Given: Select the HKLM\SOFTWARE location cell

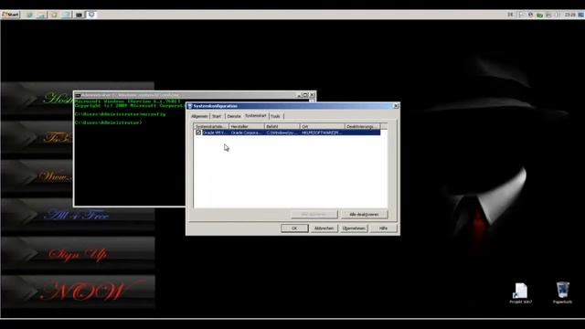Looking at the screenshot, I should tap(323, 133).
